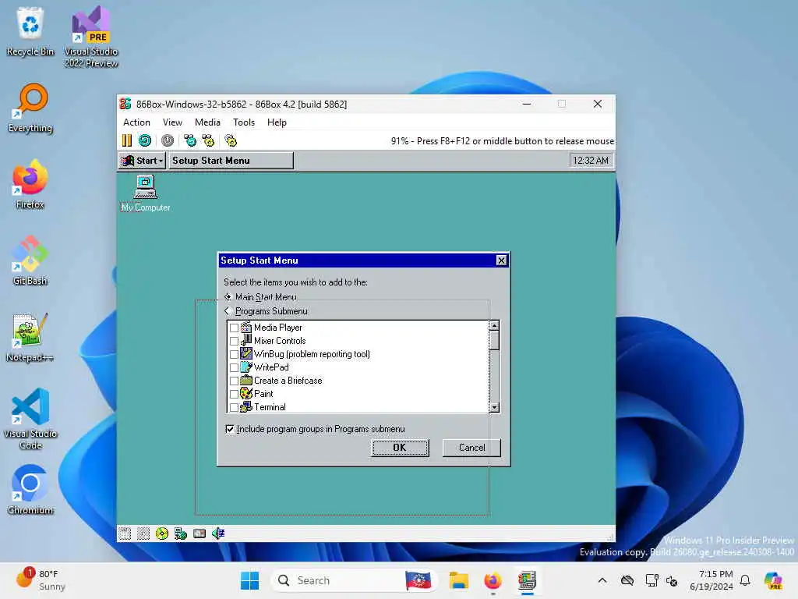Switch to 86Box via its taskbar icon
Viewport: 798px width, 599px height.
[528, 580]
